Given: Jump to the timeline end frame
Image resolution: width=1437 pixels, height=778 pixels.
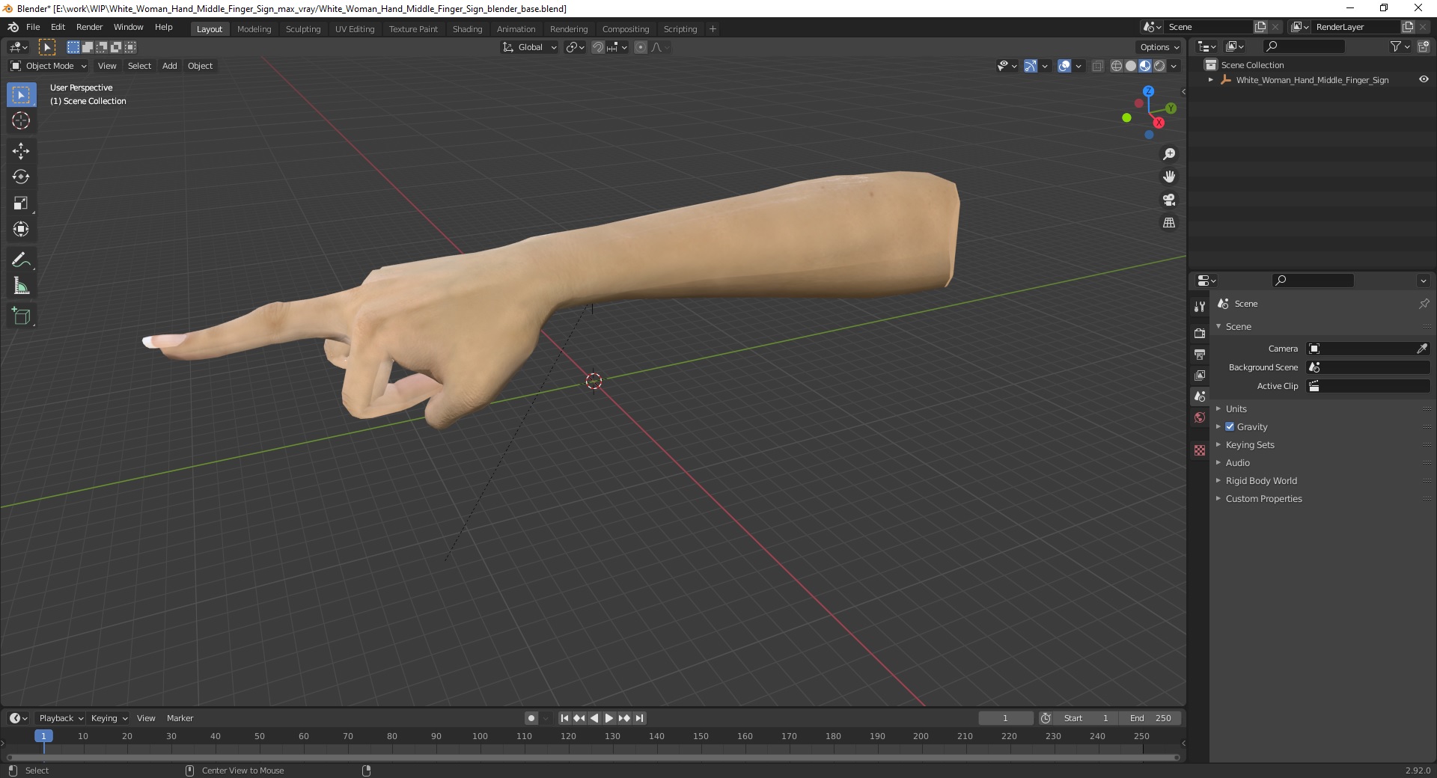Looking at the screenshot, I should (639, 718).
